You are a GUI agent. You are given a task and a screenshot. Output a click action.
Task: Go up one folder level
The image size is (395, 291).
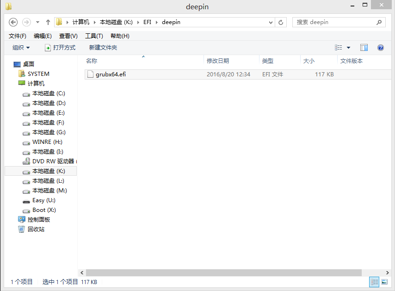coord(48,22)
